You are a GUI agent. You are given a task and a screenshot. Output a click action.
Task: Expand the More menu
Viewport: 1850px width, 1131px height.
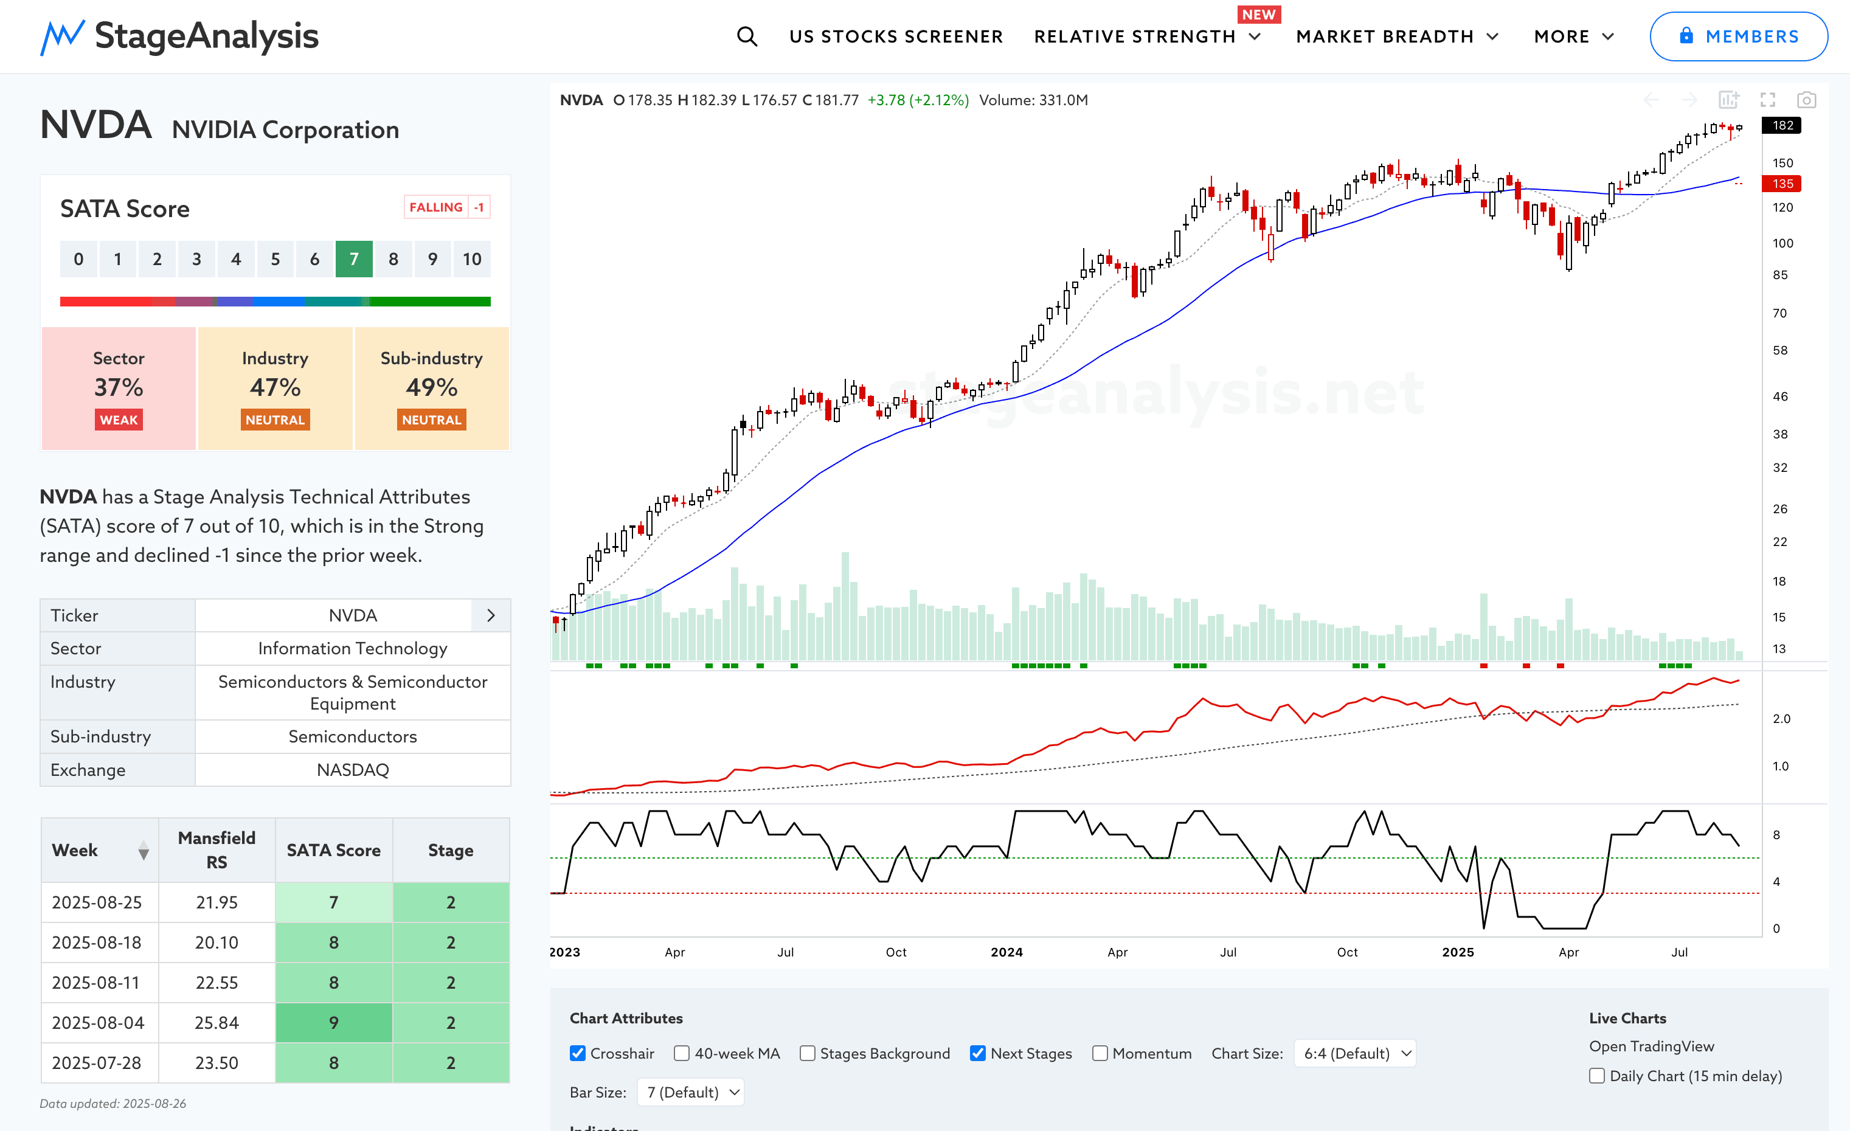(x=1575, y=36)
